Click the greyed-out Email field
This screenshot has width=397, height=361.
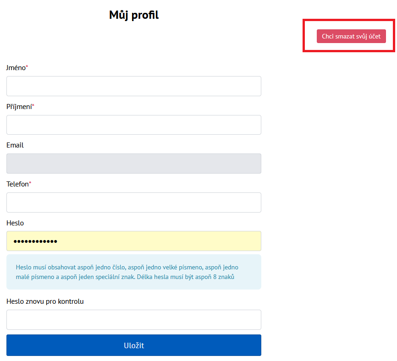coord(133,164)
